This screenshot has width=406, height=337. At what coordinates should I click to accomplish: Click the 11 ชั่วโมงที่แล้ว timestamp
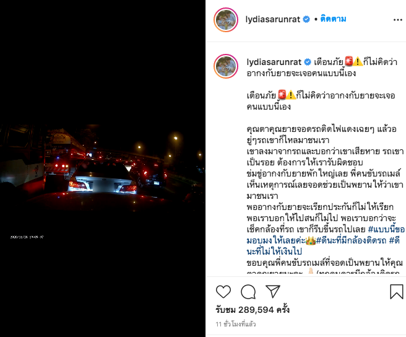pyautogui.click(x=236, y=324)
